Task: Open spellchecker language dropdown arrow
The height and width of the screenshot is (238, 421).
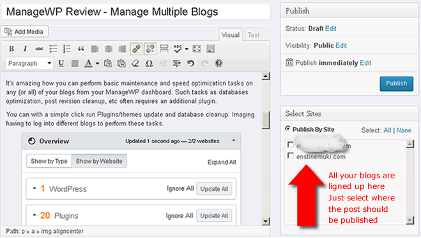Action: pyautogui.click(x=187, y=49)
